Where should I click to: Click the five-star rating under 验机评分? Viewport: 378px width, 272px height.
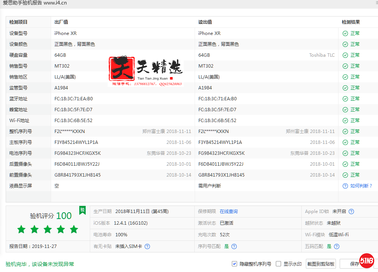tap(47, 229)
